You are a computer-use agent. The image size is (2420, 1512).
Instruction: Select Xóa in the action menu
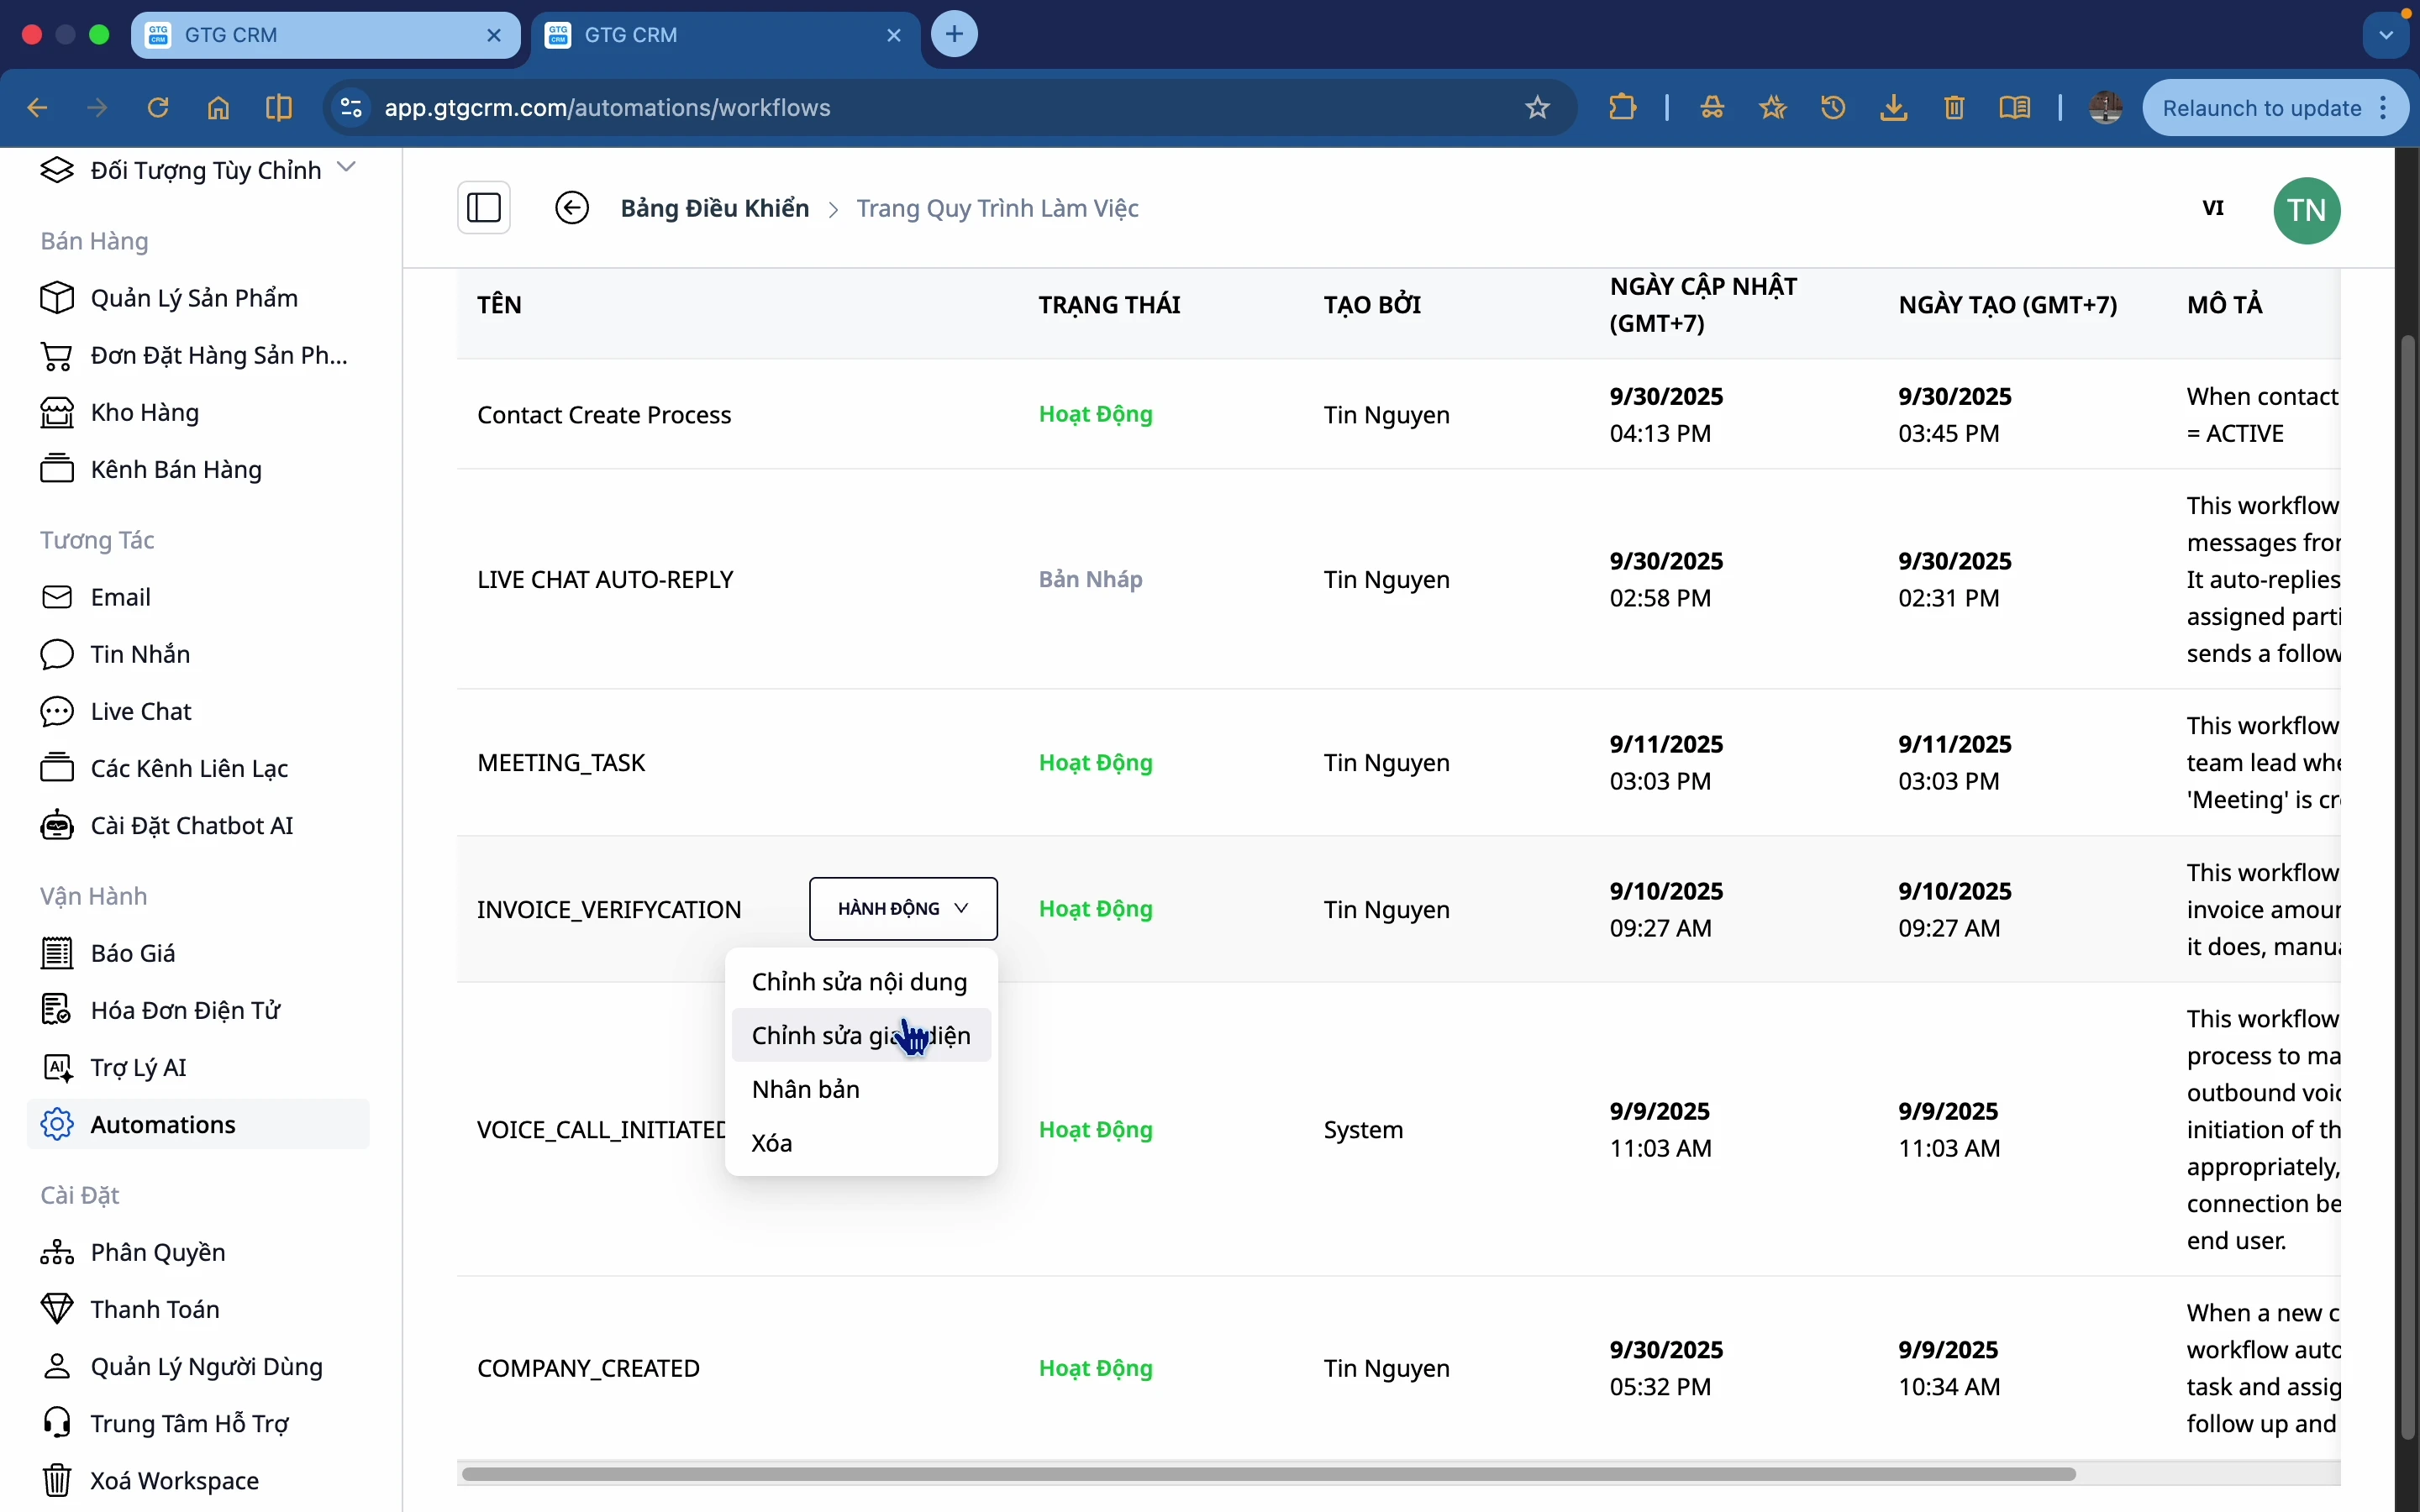[772, 1143]
